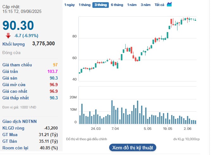Image resolution: width=211 pixels, height=155 pixels.
Task: Show Tất cả price history
Action: click(159, 5)
